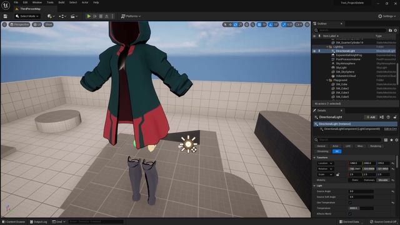This screenshot has width=400, height=225.
Task: Set Mobility to Static
Action: pos(355,180)
